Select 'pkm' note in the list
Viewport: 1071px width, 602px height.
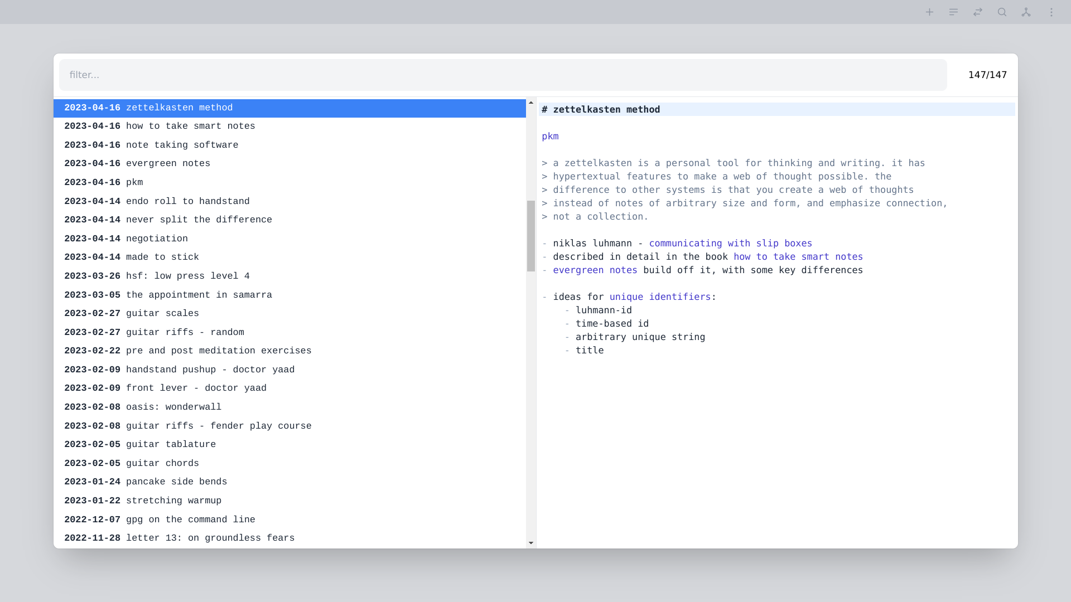290,183
